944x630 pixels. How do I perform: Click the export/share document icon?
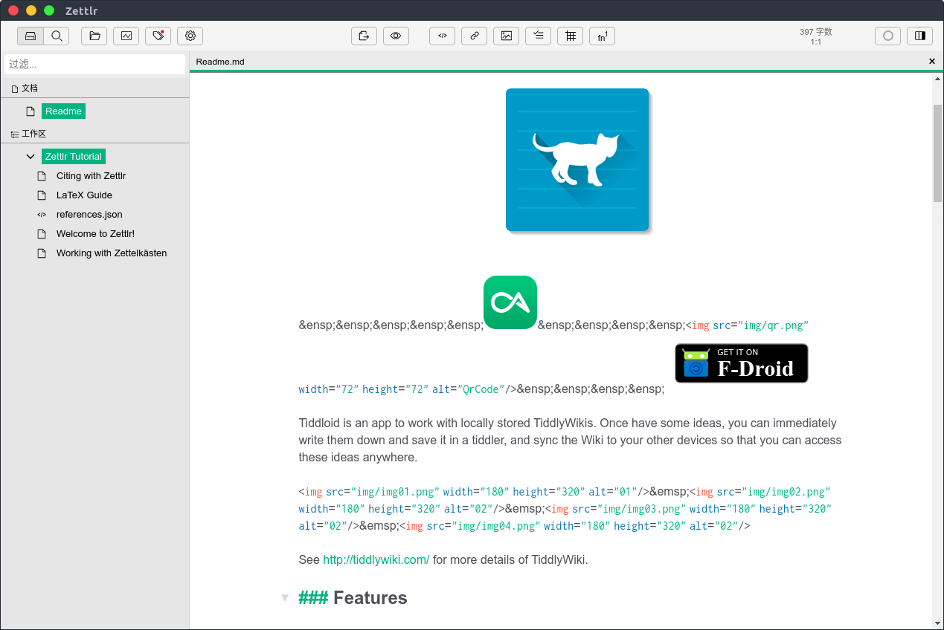coord(364,36)
